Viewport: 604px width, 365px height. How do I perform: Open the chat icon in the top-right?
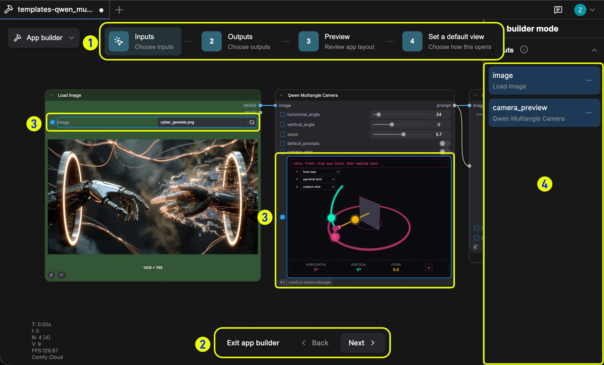point(558,10)
